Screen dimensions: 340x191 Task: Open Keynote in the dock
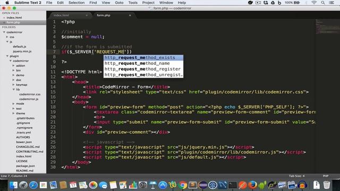[153, 185]
